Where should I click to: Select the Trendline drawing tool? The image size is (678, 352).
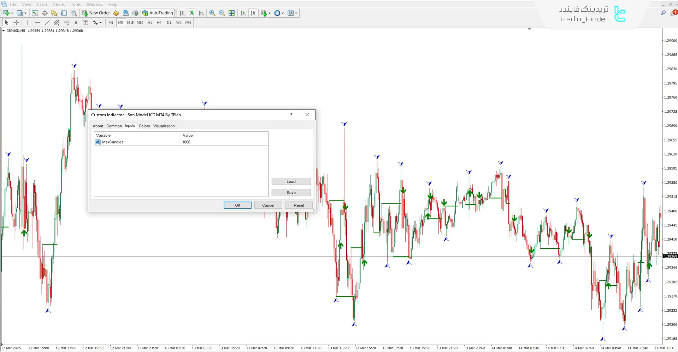click(x=47, y=23)
